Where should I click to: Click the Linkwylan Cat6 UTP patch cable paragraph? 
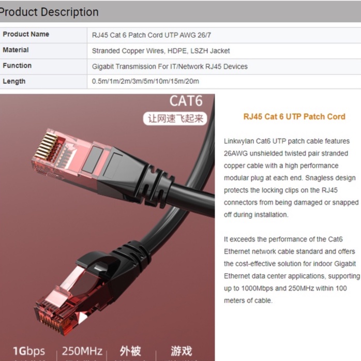[291, 178]
